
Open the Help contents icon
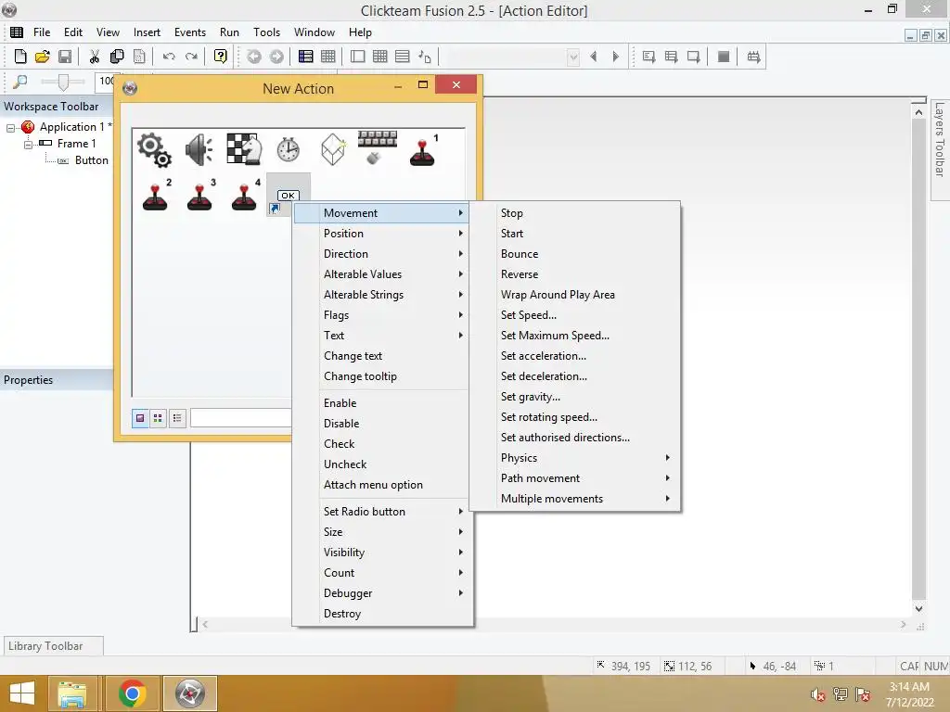(x=221, y=57)
